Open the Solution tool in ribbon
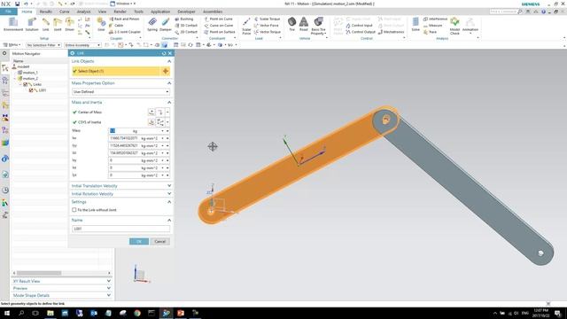The height and width of the screenshot is (319, 567). 32,24
